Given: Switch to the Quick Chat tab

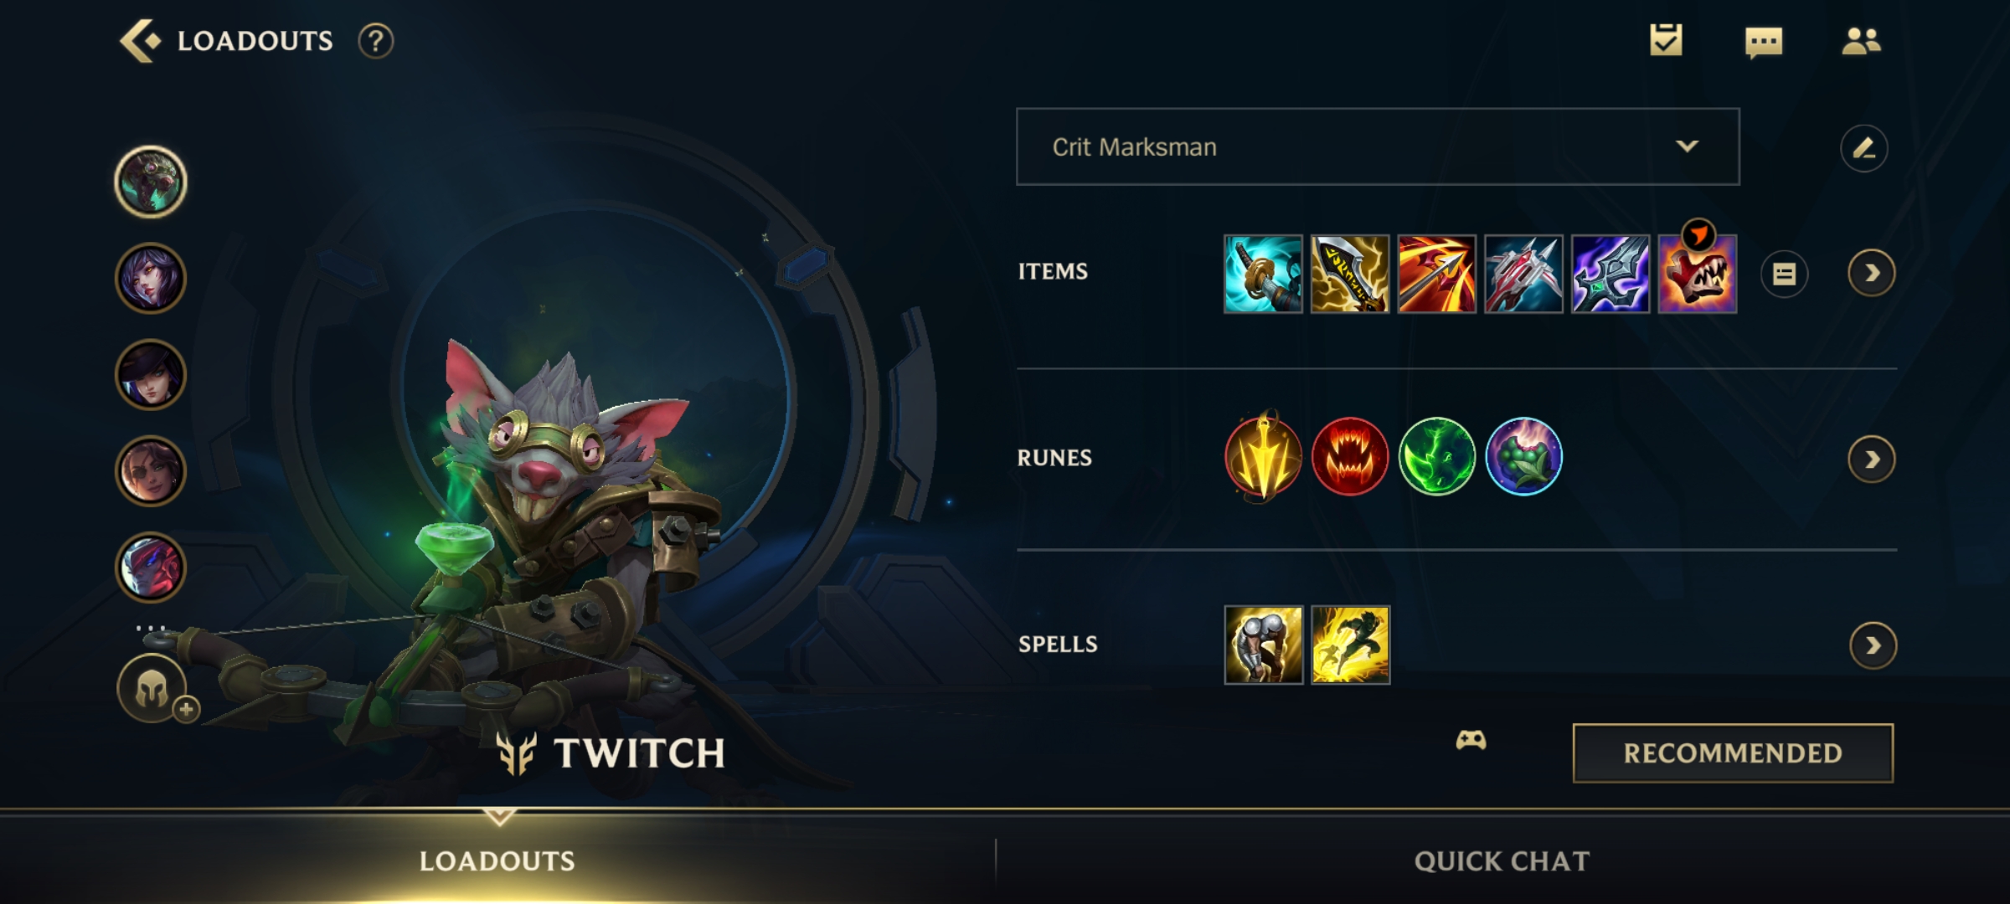Looking at the screenshot, I should coord(1502,860).
